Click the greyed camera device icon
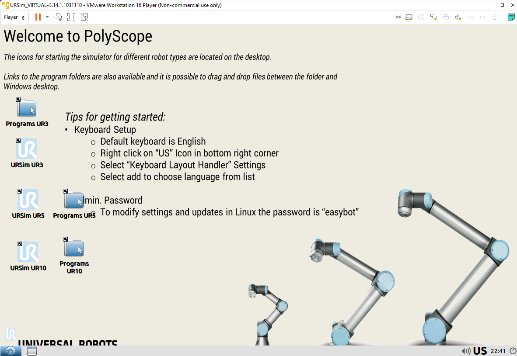The width and height of the screenshot is (517, 356). tap(495, 17)
